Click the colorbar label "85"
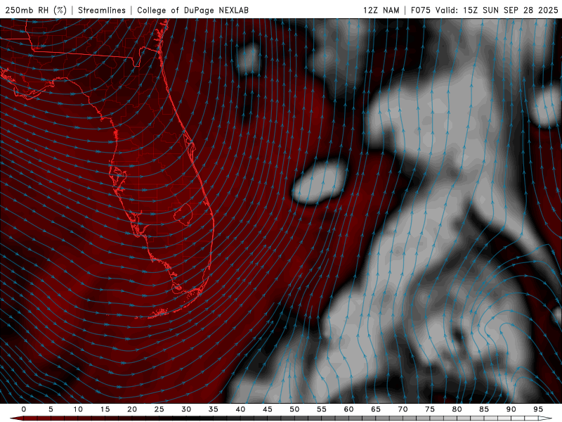This screenshot has height=422, width=562. pos(484,409)
